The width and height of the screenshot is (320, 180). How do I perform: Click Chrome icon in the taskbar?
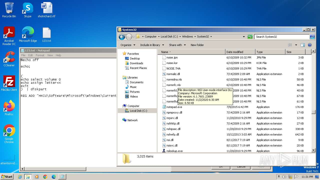click(x=45, y=177)
